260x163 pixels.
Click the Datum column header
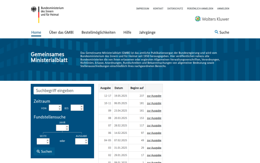click(120, 88)
